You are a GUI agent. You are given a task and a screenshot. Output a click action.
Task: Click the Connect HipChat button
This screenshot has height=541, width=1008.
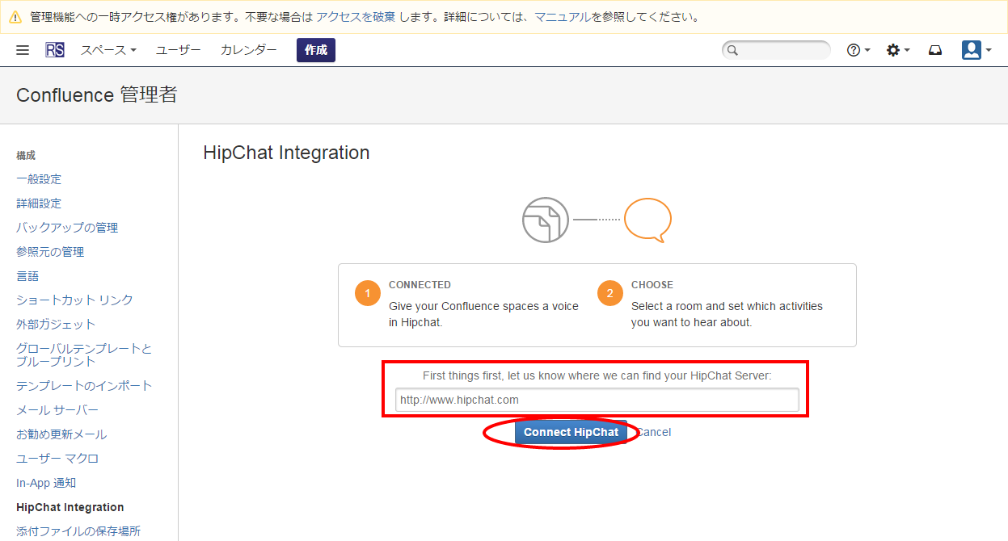(571, 432)
